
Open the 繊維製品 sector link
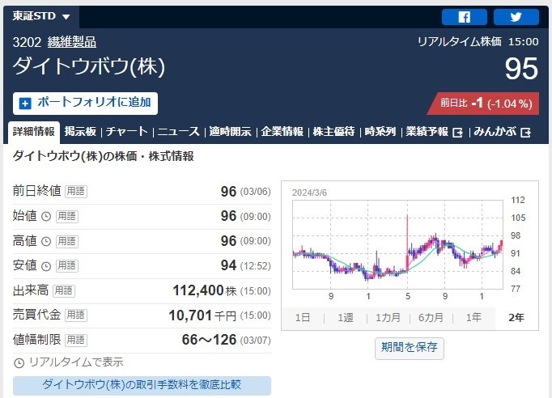click(x=72, y=42)
